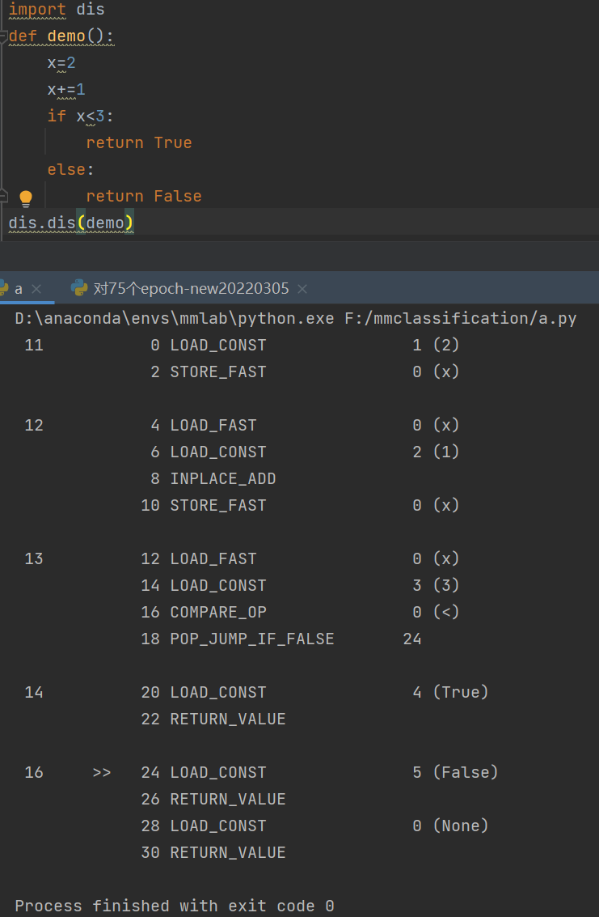Click the yellow lightbulb intention icon
This screenshot has height=917, width=599.
[25, 197]
